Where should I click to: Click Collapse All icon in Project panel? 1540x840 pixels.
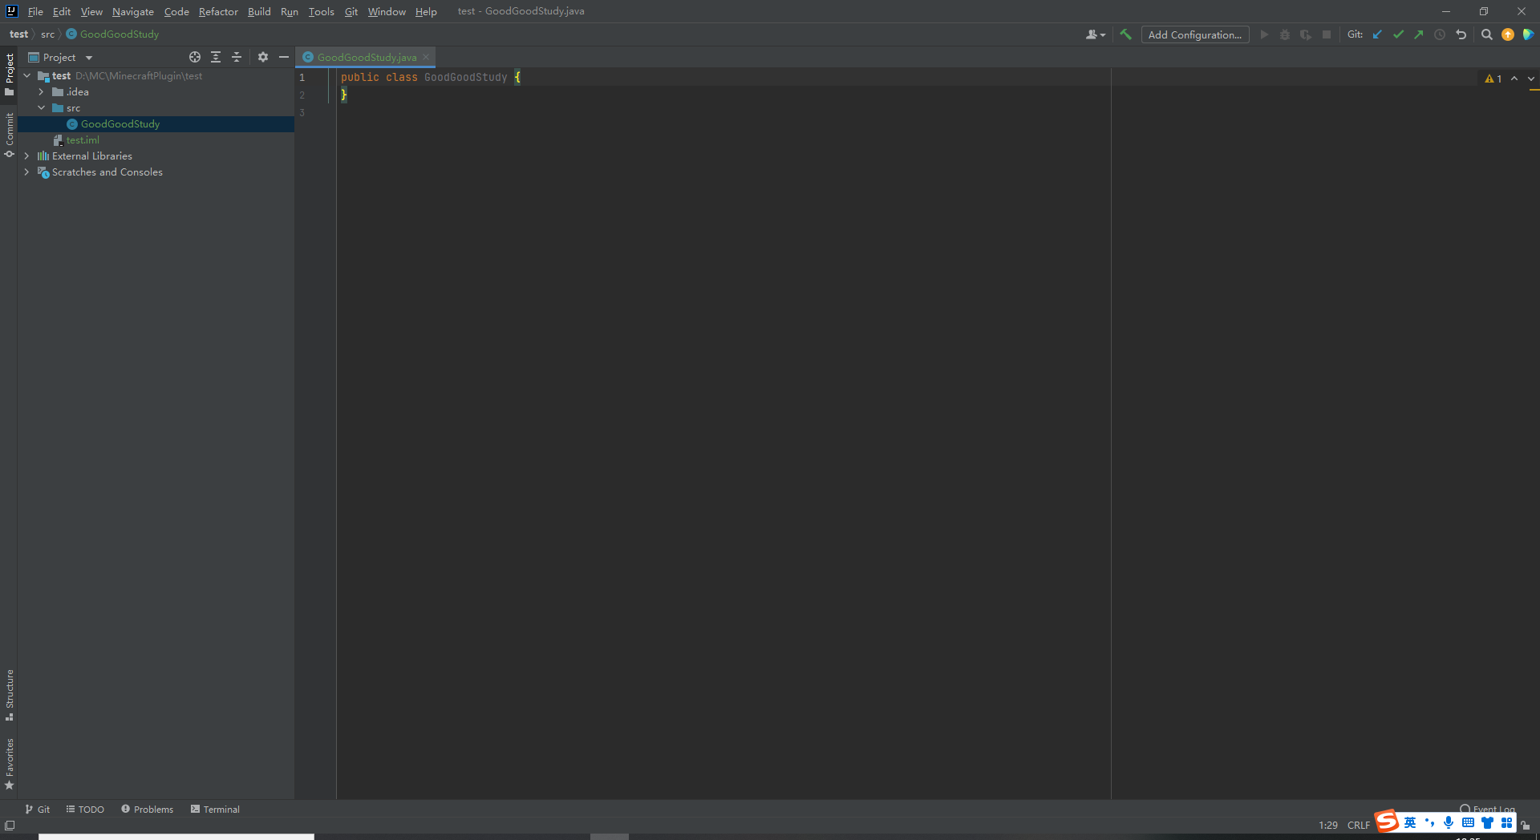coord(237,57)
